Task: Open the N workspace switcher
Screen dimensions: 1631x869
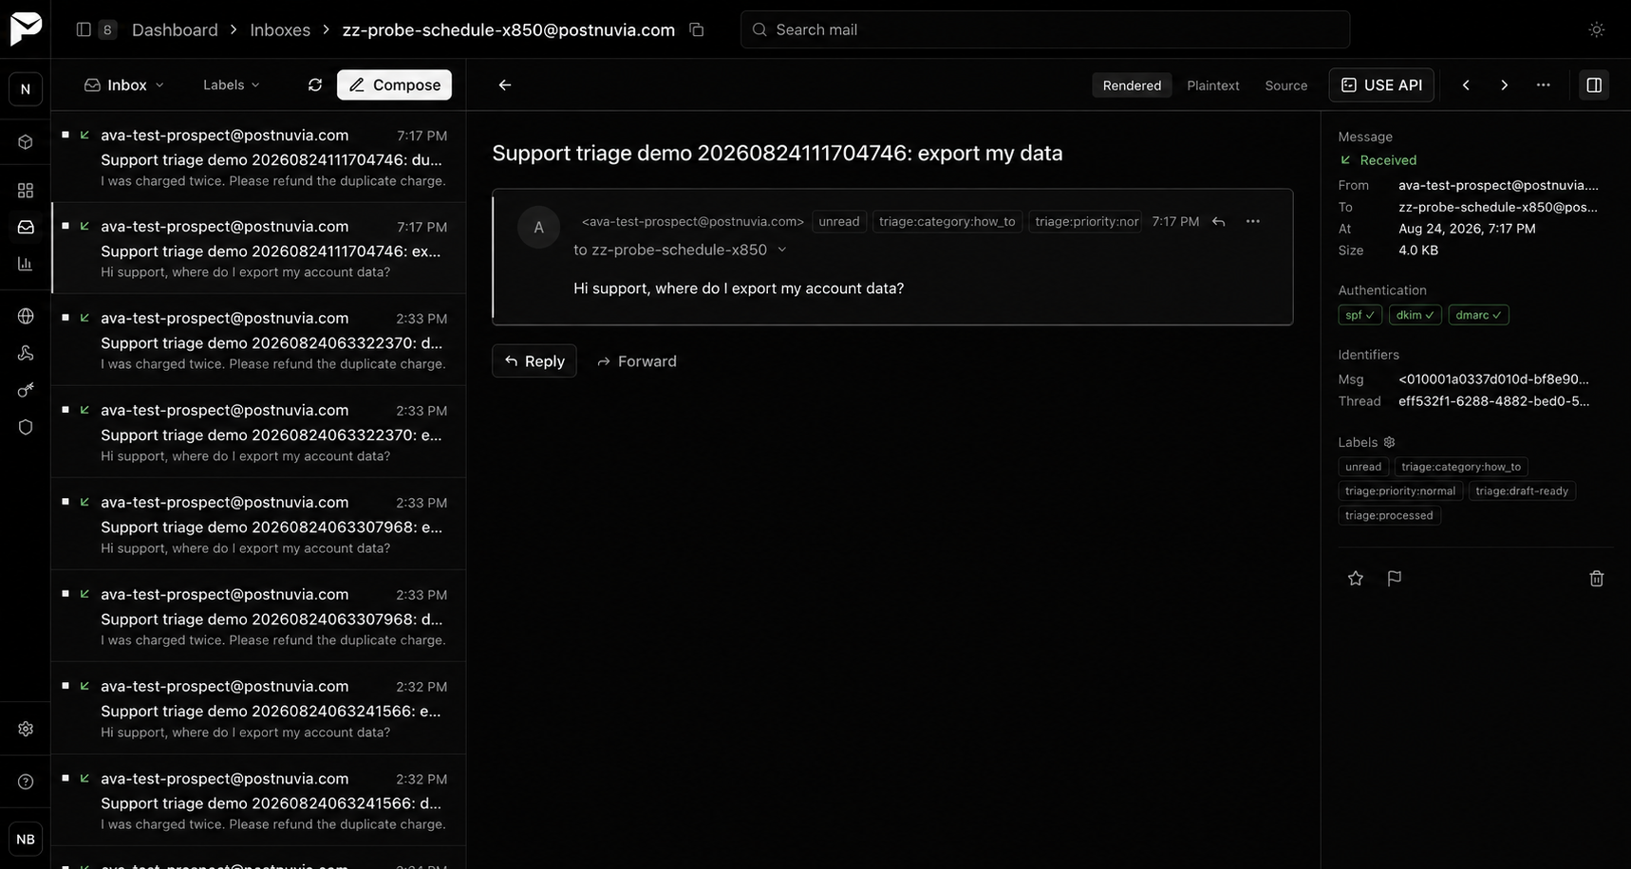Action: pos(26,89)
